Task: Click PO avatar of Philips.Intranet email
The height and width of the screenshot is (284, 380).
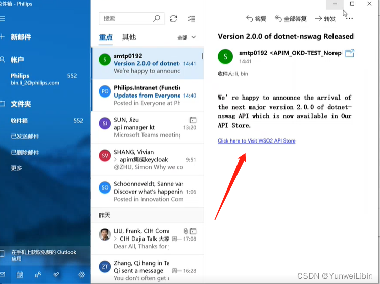Action: coord(105,91)
